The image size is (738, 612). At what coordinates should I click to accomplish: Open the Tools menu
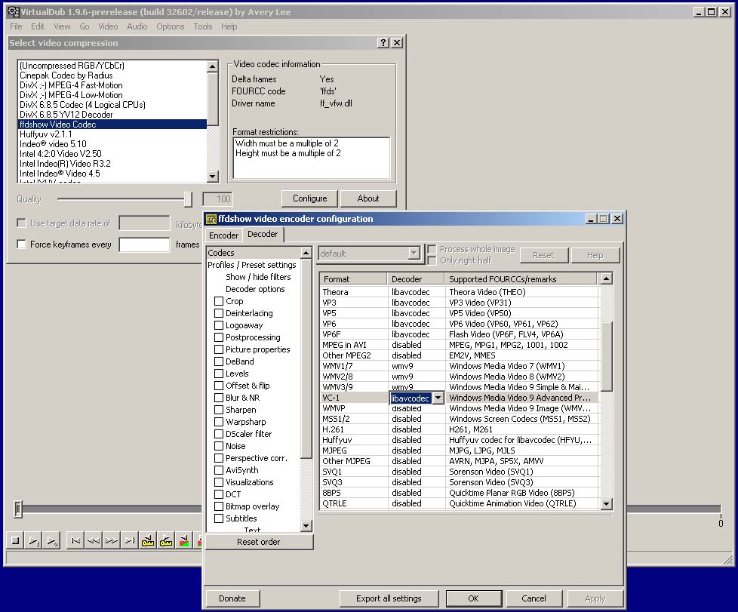tap(202, 26)
